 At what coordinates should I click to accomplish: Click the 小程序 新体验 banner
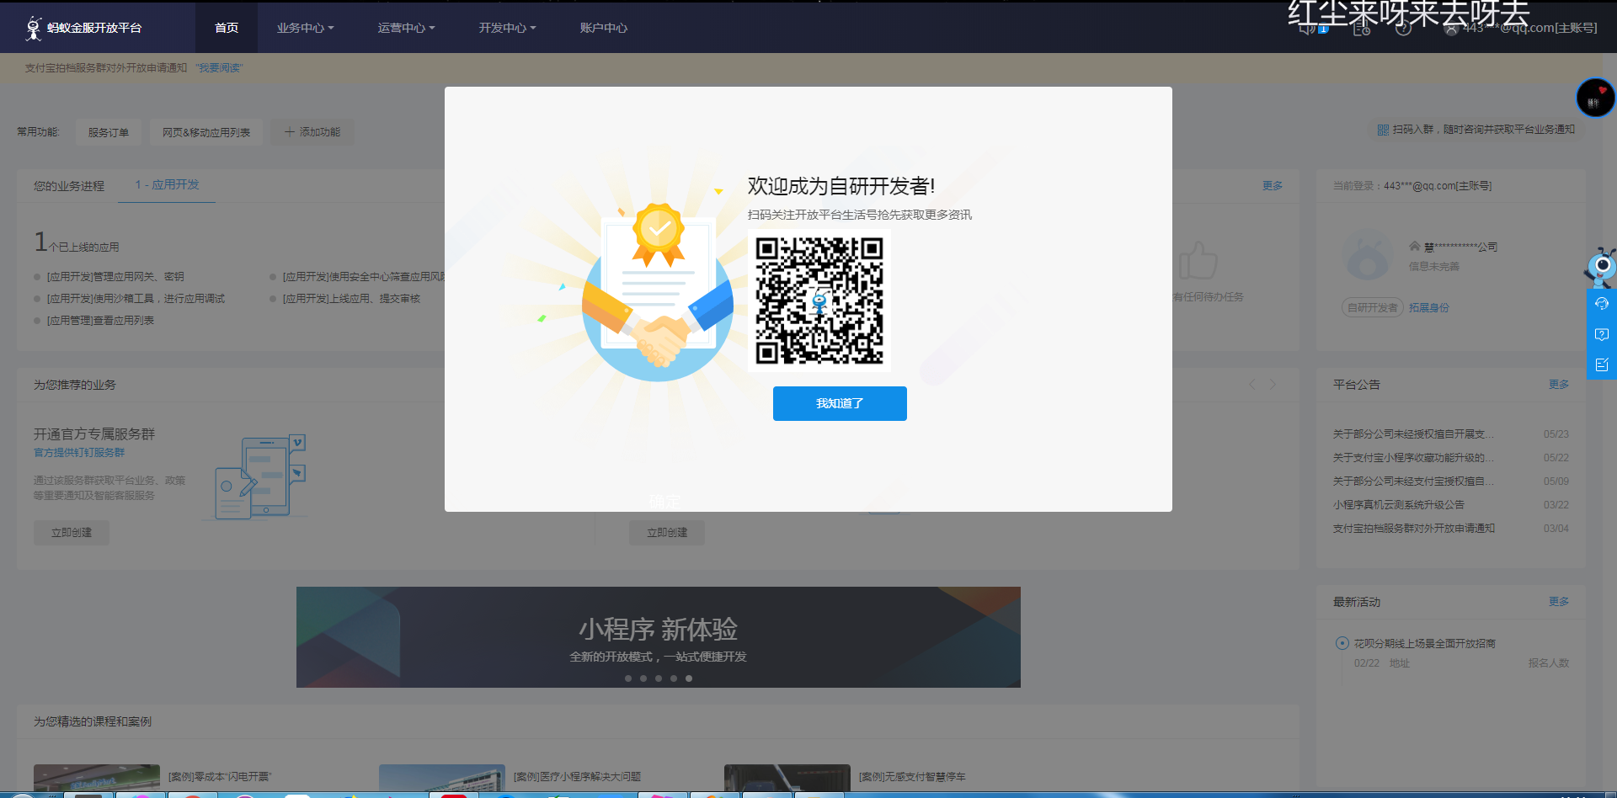pyautogui.click(x=659, y=637)
